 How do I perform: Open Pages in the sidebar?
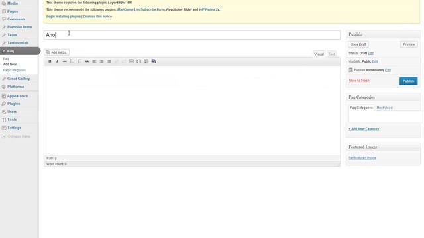tap(13, 11)
